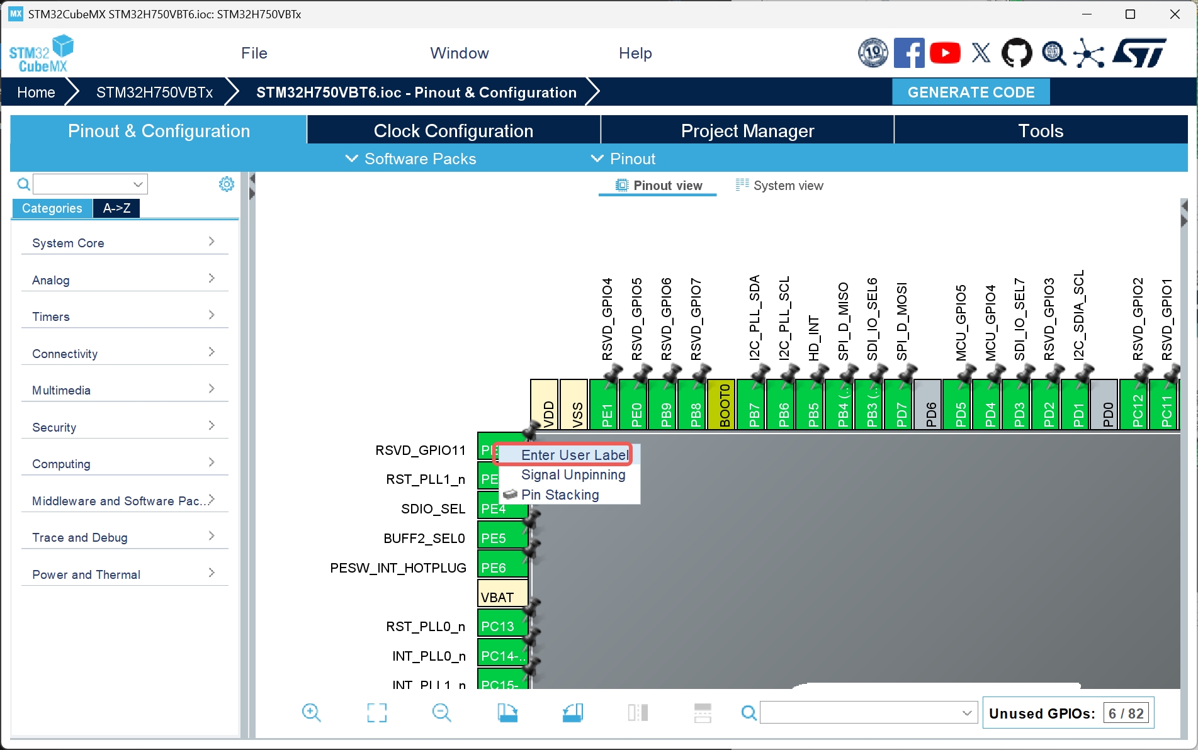Image resolution: width=1198 pixels, height=750 pixels.
Task: Click the STM32H750VBTx breadcrumb
Action: (154, 92)
